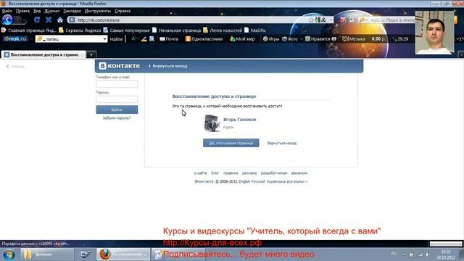Click the Забыли пароль? link
Screen dimensions: 464x261
(117, 117)
